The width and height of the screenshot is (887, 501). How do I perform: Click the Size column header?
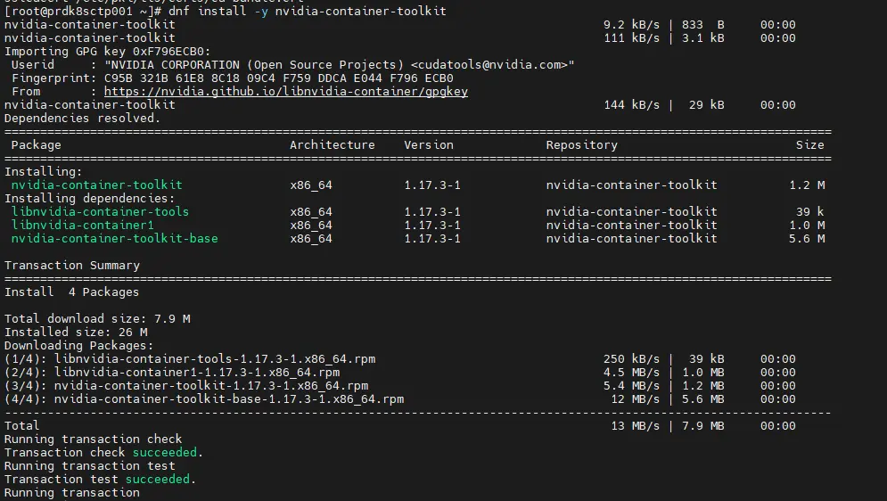(810, 145)
